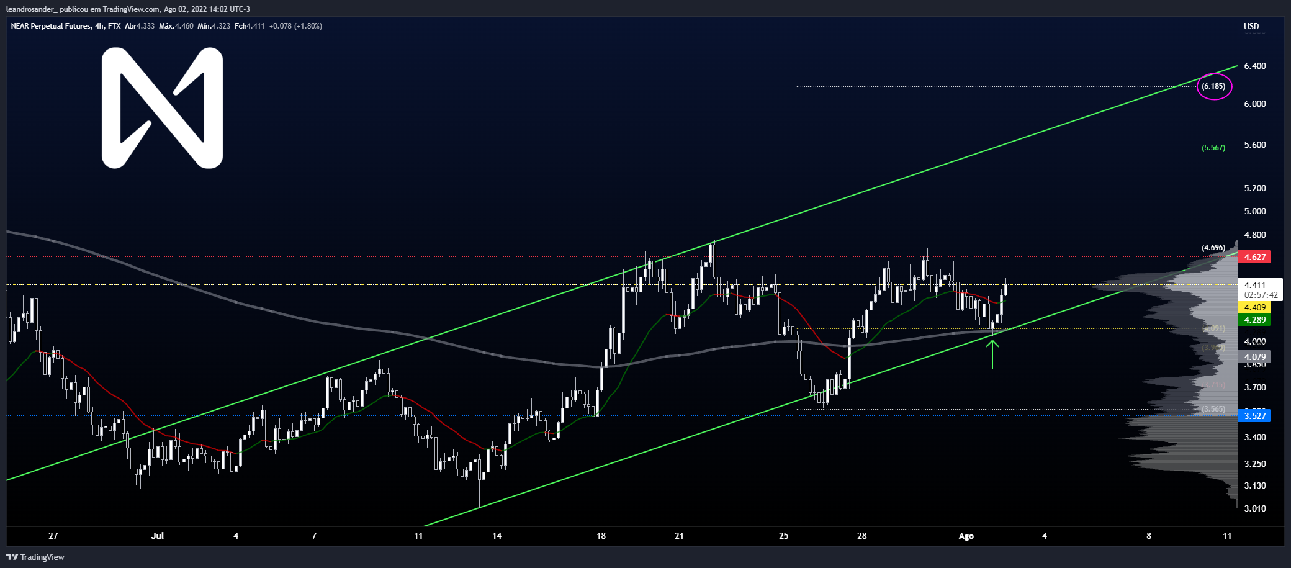Click the 5.200 price axis value

(x=1255, y=188)
